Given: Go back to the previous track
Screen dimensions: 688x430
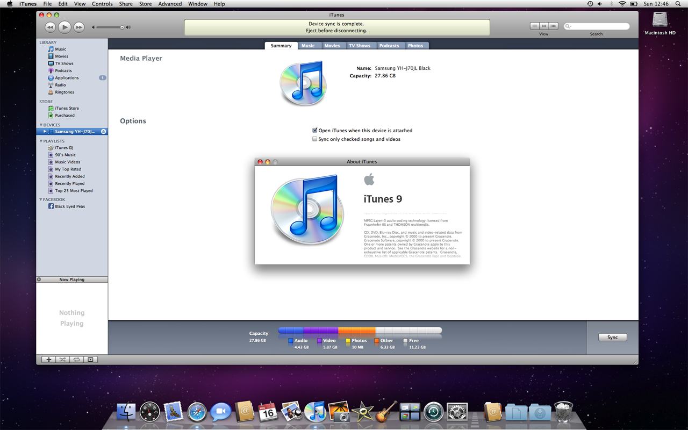Looking at the screenshot, I should click(50, 27).
